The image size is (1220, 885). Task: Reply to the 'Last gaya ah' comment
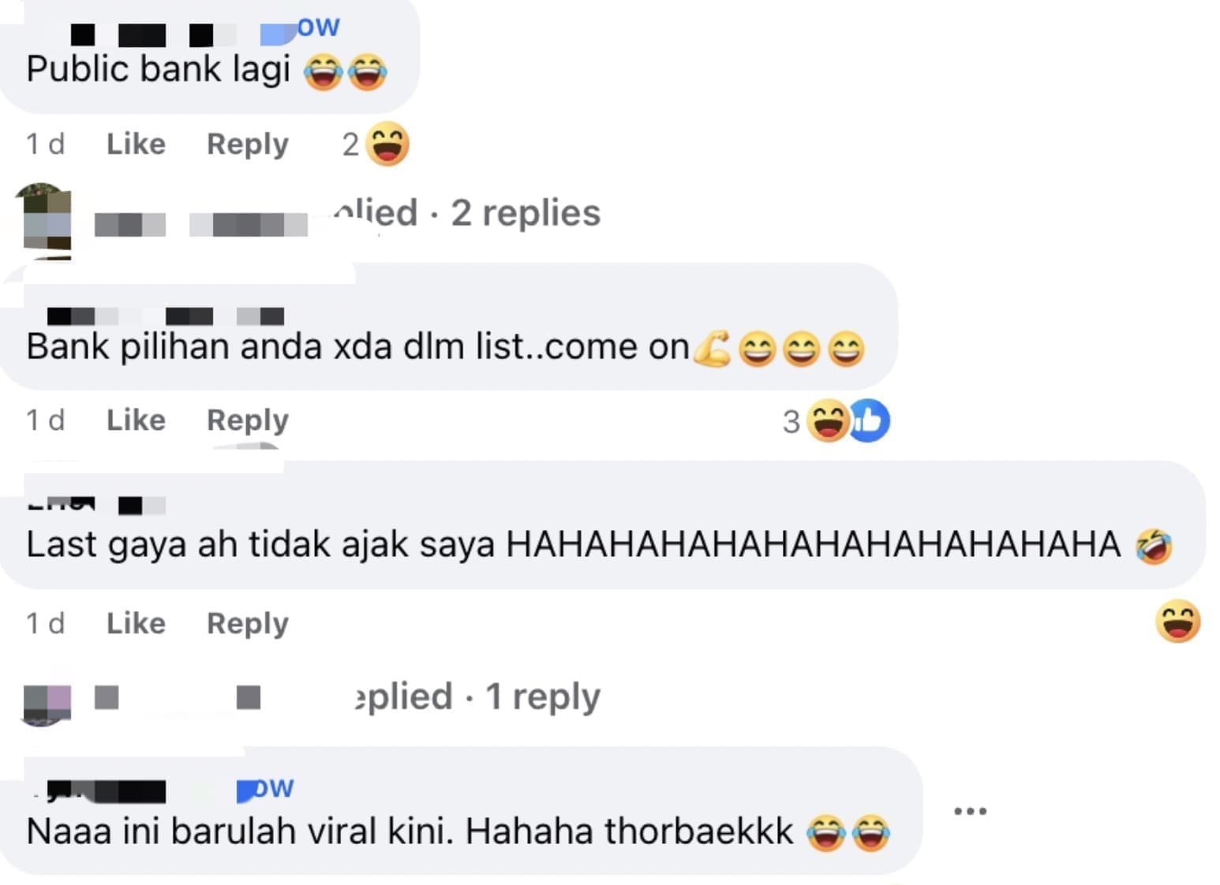248,623
